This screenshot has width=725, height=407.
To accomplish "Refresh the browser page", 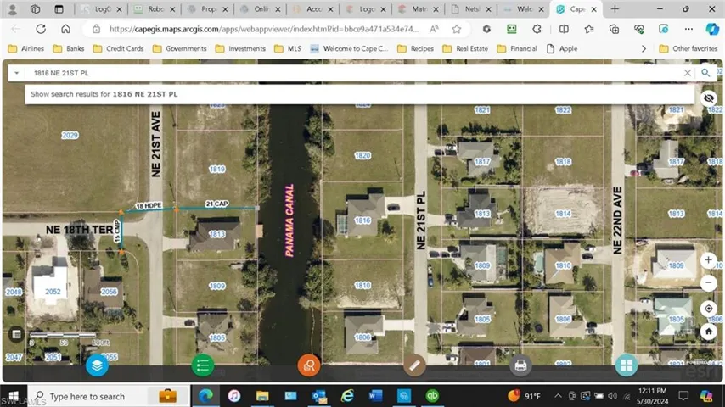I will click(41, 29).
